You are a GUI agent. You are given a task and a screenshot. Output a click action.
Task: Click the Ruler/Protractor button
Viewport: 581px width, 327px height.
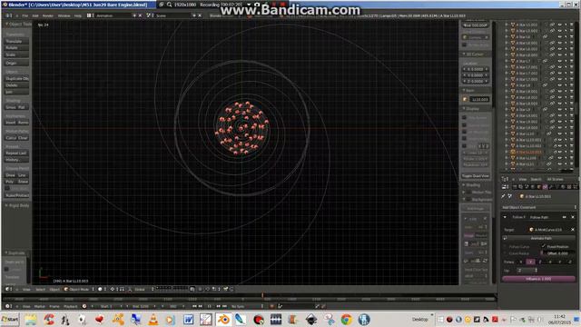click(16, 195)
